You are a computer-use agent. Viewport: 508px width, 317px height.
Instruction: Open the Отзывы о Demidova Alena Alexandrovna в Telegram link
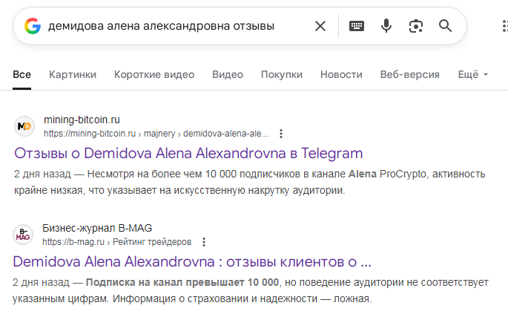coord(188,154)
